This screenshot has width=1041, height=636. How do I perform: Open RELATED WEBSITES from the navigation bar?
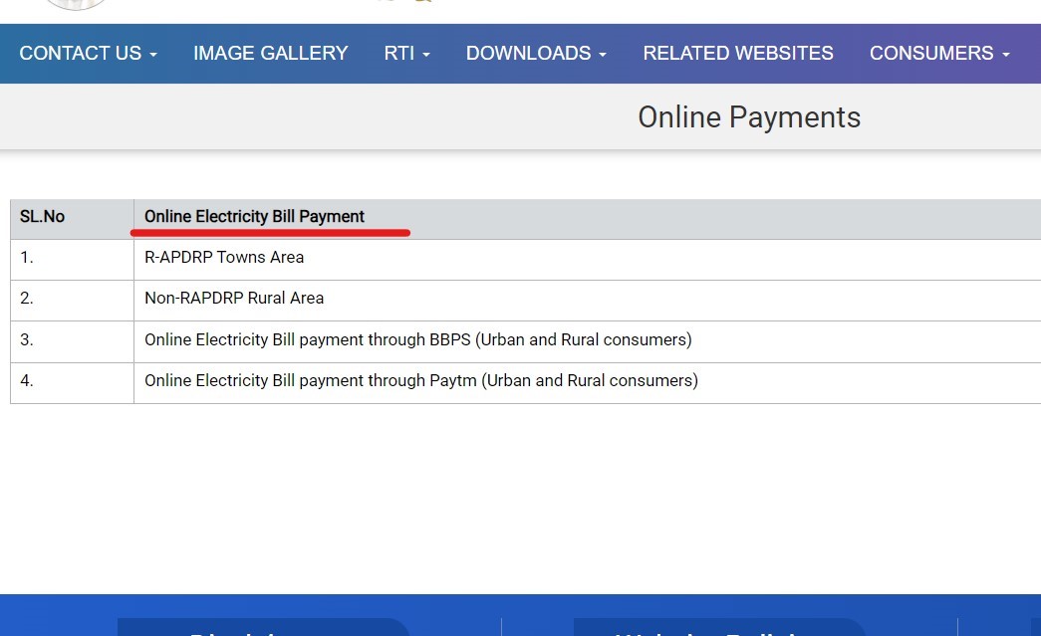pyautogui.click(x=738, y=53)
